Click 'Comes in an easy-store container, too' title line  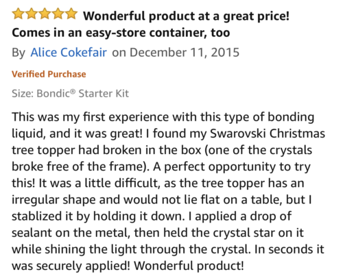pyautogui.click(x=121, y=33)
